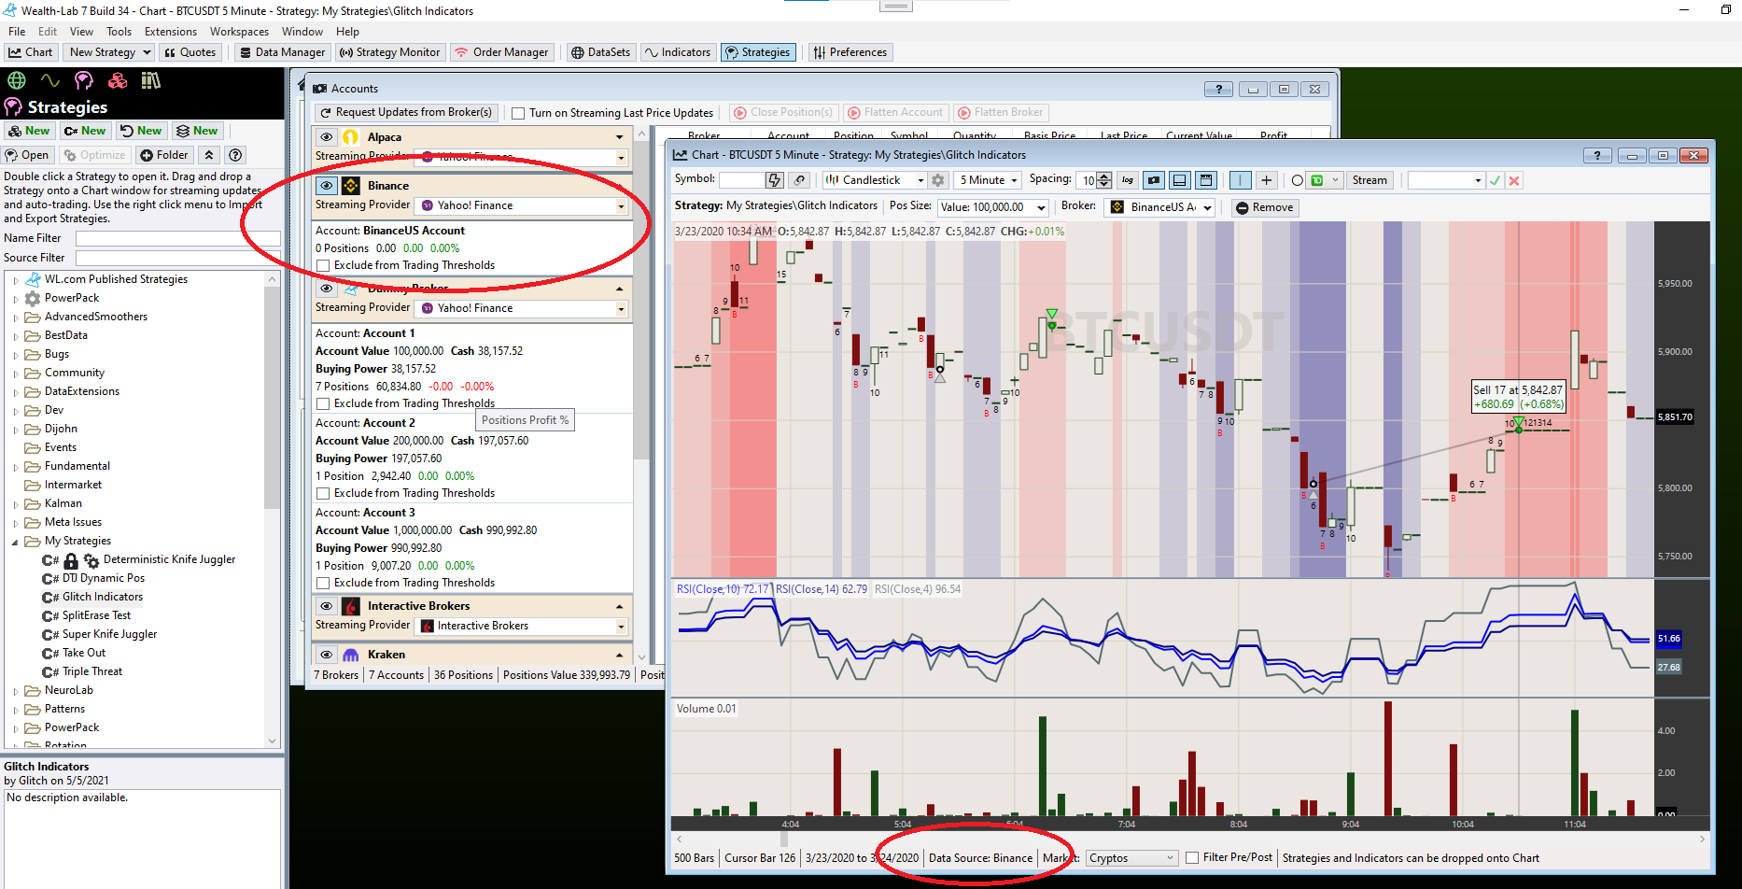
Task: Toggle the camera snapshot chart button
Action: pyautogui.click(x=1154, y=180)
